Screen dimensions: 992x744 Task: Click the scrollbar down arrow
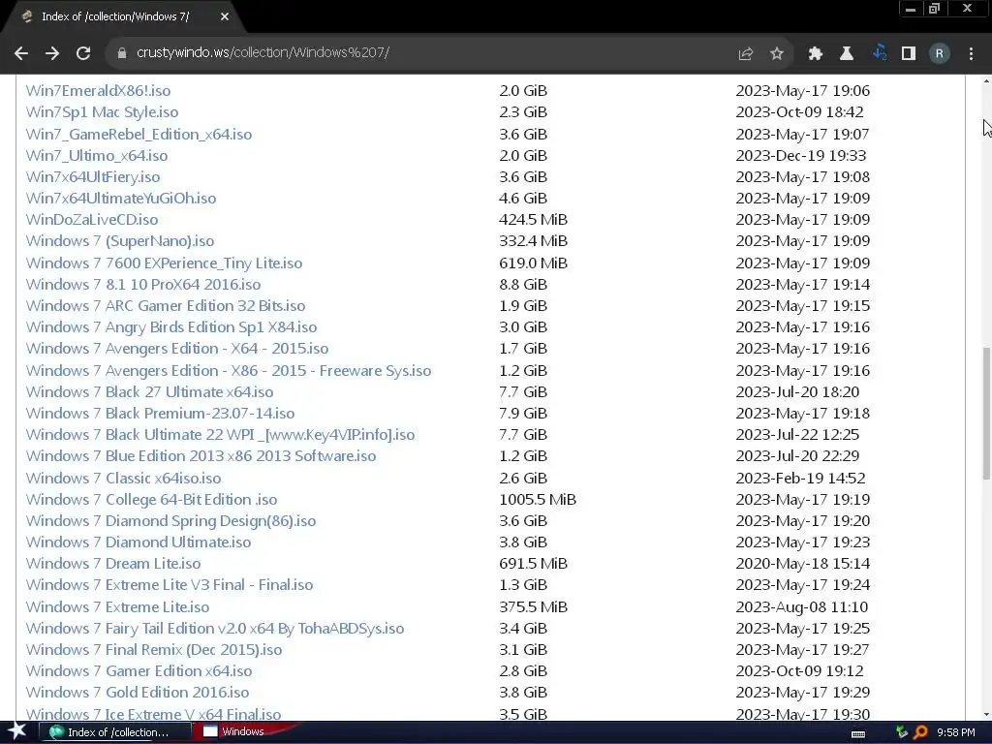click(985, 715)
